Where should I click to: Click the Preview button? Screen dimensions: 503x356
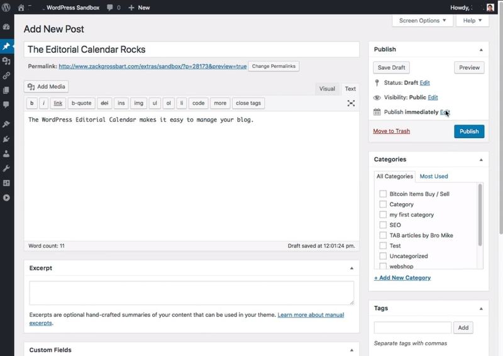[x=469, y=68]
